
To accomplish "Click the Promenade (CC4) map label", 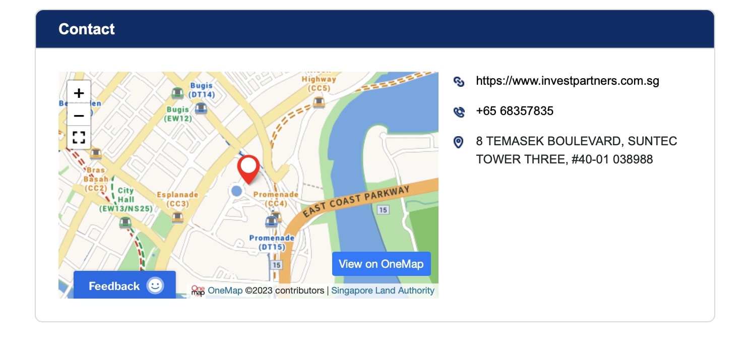I will tap(276, 199).
